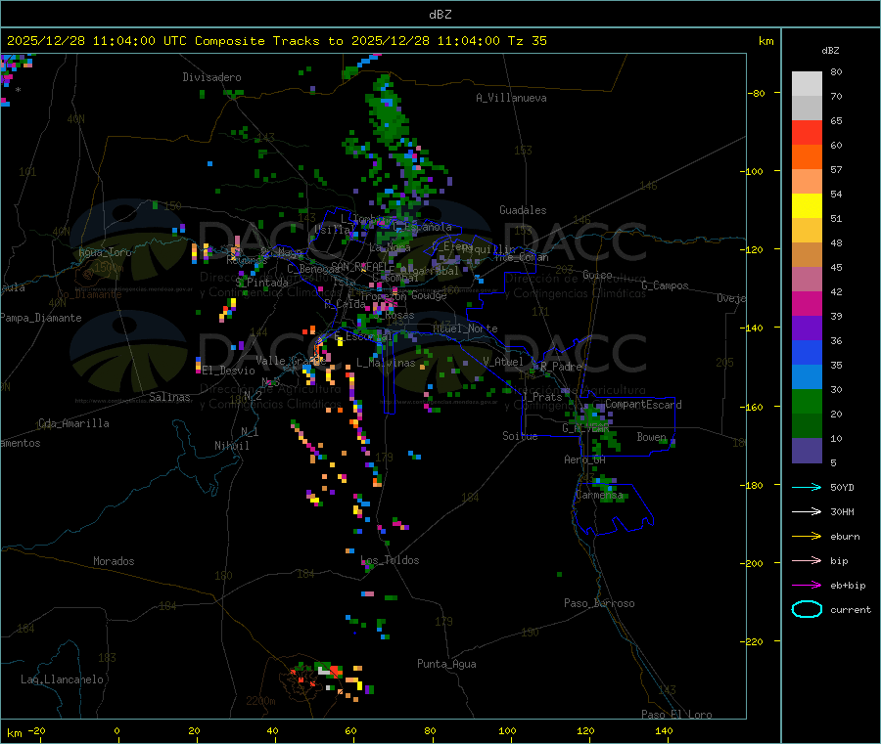This screenshot has height=744, width=881.
Task: Click the 0 km horizontal axis tick
Action: [116, 730]
